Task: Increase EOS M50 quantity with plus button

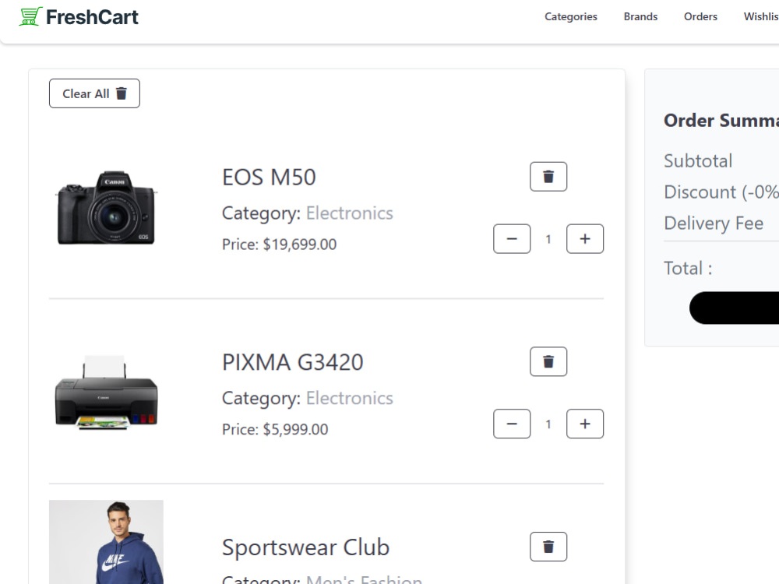Action: point(585,239)
